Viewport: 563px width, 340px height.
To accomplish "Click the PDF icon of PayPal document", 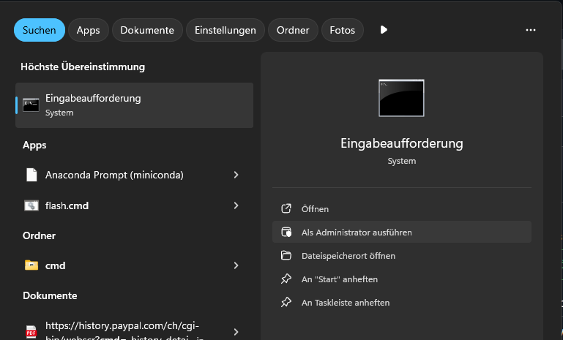I will pyautogui.click(x=31, y=332).
